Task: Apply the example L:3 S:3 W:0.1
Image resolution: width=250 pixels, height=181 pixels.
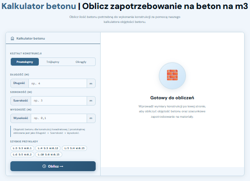Action: point(22,148)
